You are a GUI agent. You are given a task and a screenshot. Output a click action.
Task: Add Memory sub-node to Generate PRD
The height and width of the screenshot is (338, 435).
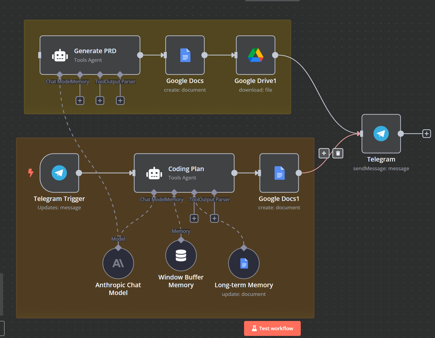pos(80,101)
